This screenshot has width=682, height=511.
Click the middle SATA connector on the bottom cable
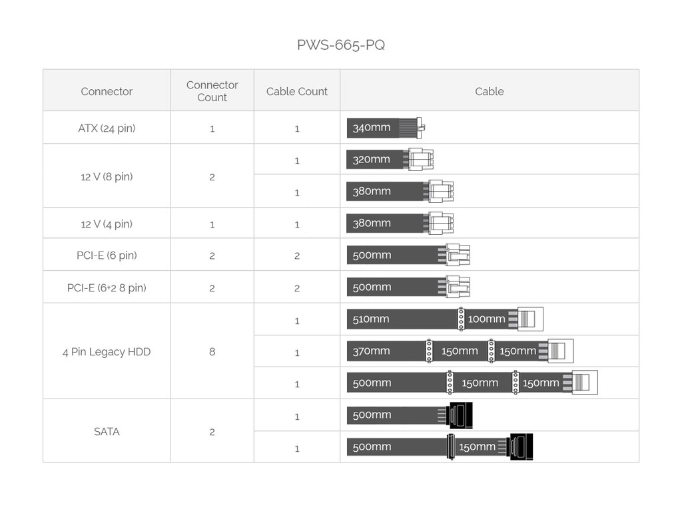coord(451,447)
